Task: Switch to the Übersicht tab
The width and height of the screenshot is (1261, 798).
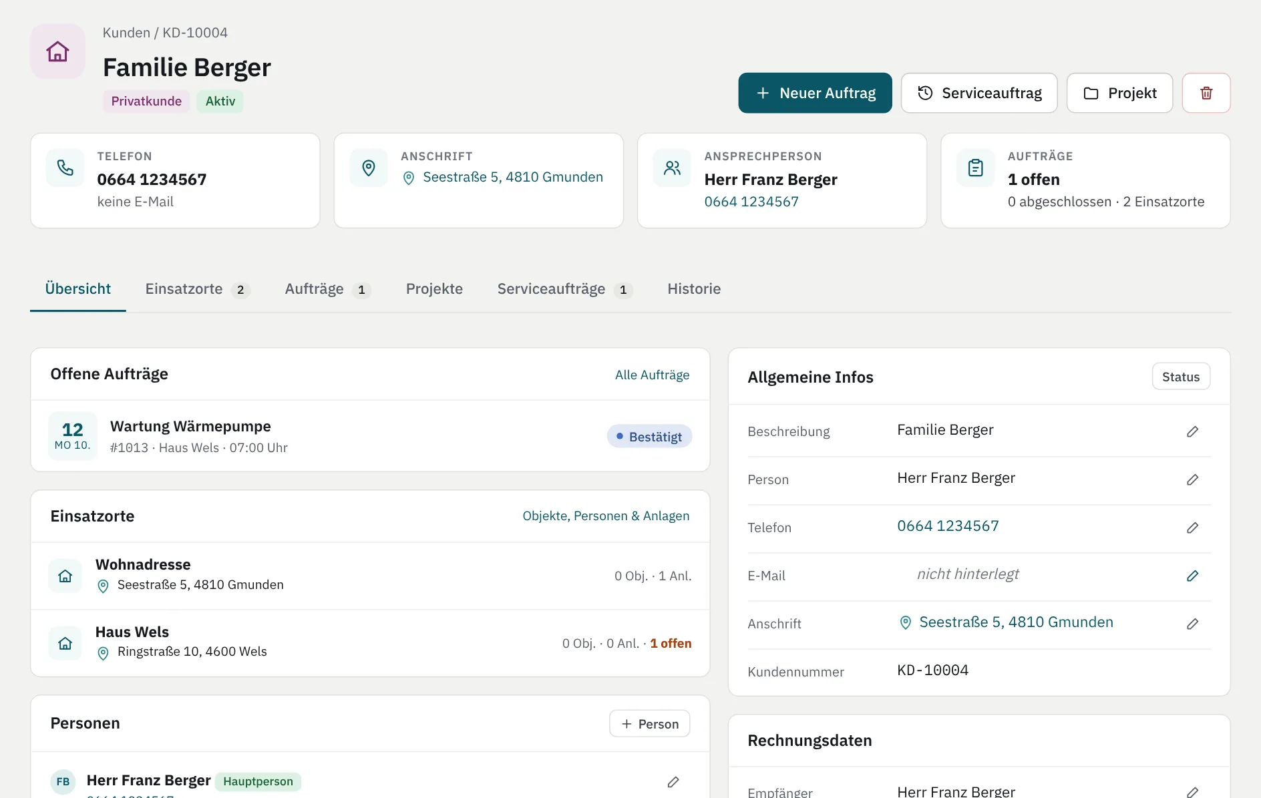Action: point(78,289)
